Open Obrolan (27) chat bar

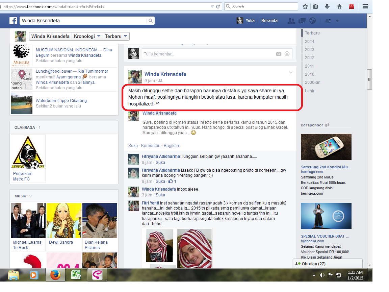click(328, 264)
